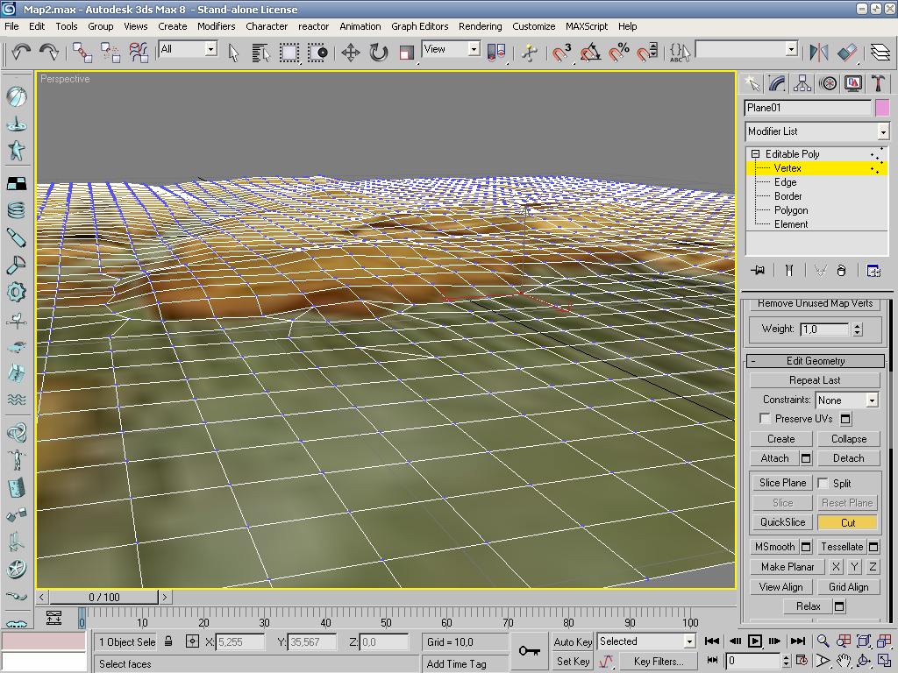Select the Select and Link tool
Viewport: 898px width, 673px height.
(x=82, y=52)
